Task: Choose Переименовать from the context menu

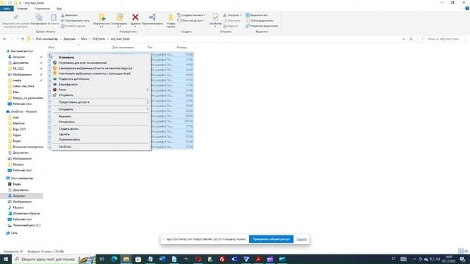Action: [x=69, y=139]
